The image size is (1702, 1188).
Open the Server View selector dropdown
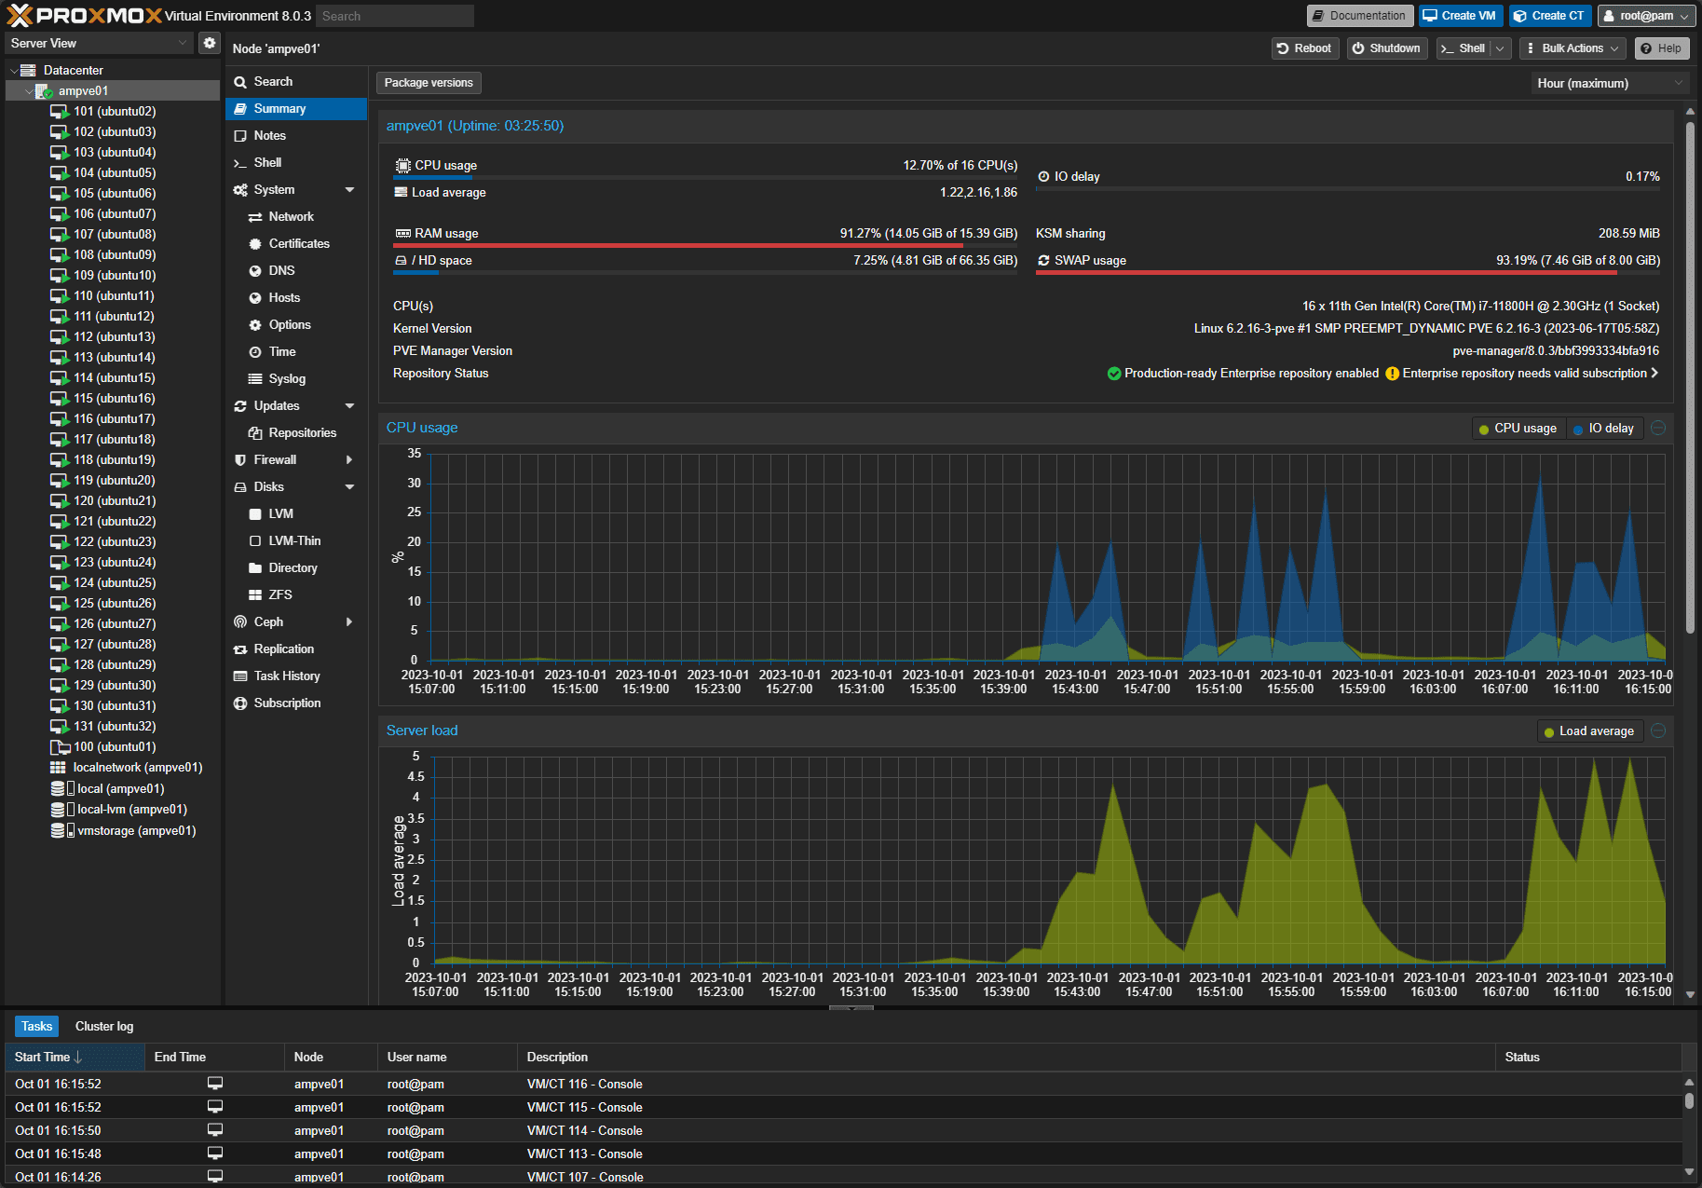(x=98, y=43)
